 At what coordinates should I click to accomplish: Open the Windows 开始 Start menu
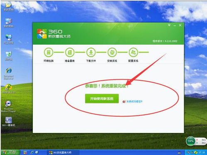point(10,152)
